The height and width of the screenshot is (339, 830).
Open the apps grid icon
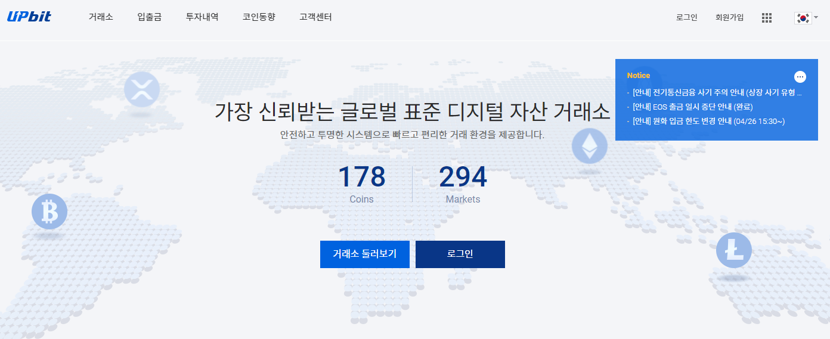tap(767, 18)
